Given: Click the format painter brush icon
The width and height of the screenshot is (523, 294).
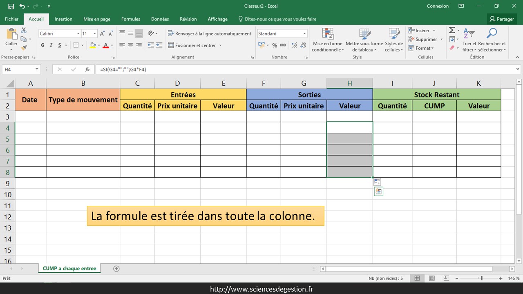Looking at the screenshot, I should click(x=24, y=48).
